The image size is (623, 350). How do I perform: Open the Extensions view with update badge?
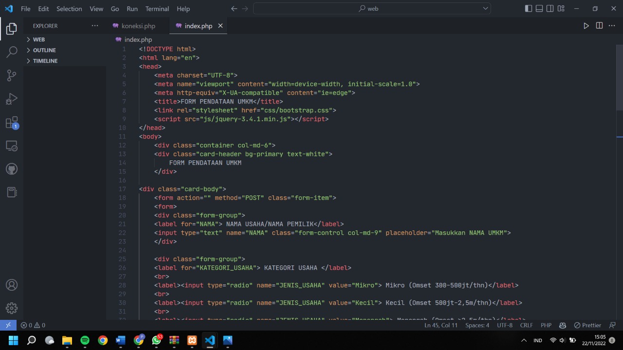click(12, 122)
